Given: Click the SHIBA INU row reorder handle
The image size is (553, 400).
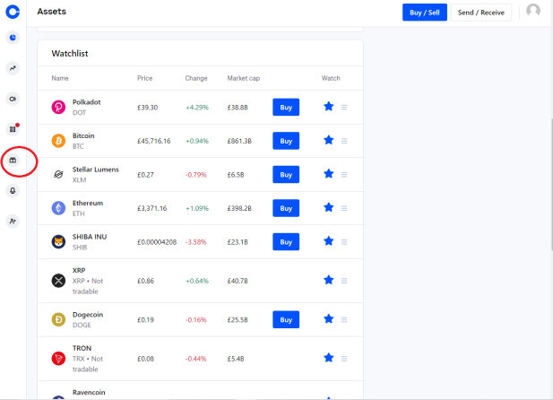Looking at the screenshot, I should (344, 242).
